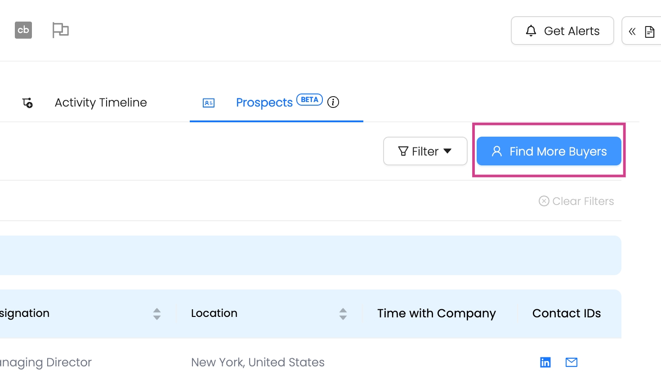Click the flag icon in header
The width and height of the screenshot is (661, 374).
pos(60,30)
